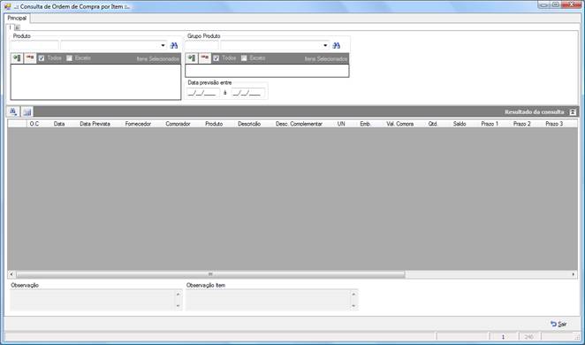585x345 pixels.
Task: Open the Produto description dropdown
Action: (x=163, y=45)
